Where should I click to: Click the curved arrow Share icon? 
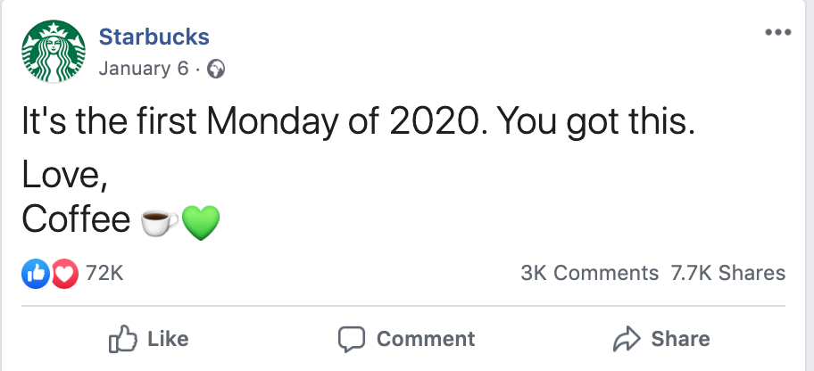pos(628,339)
